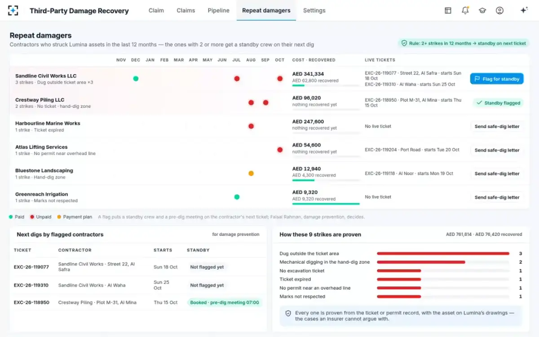
Task: Click the rule badge about 2+ strikes
Action: (463, 44)
